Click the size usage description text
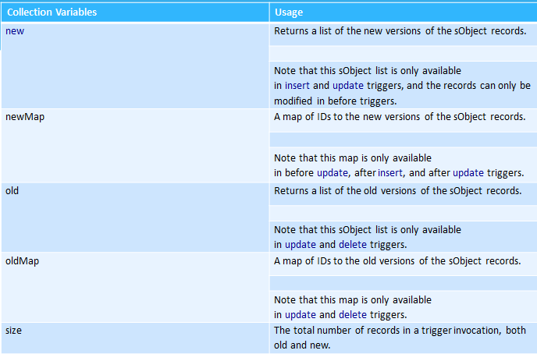The height and width of the screenshot is (354, 537). (400, 338)
